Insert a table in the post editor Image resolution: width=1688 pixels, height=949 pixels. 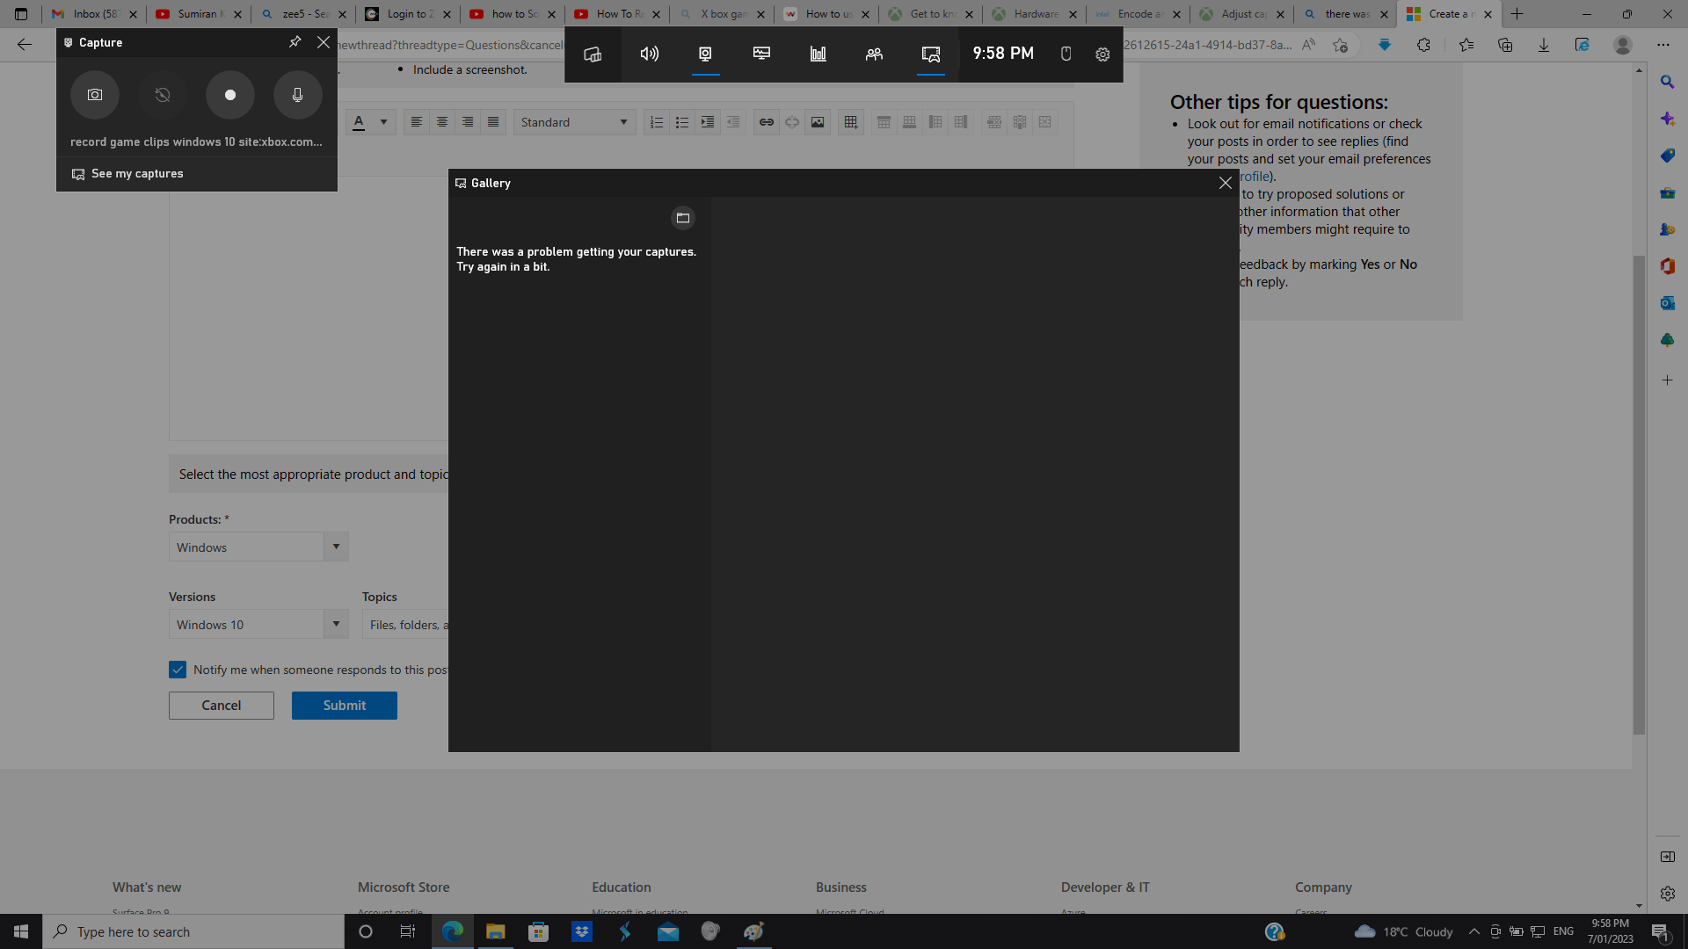850,122
